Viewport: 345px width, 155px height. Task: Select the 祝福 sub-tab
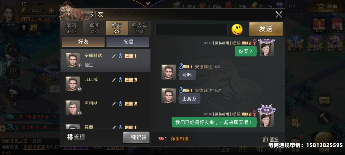click(x=128, y=42)
